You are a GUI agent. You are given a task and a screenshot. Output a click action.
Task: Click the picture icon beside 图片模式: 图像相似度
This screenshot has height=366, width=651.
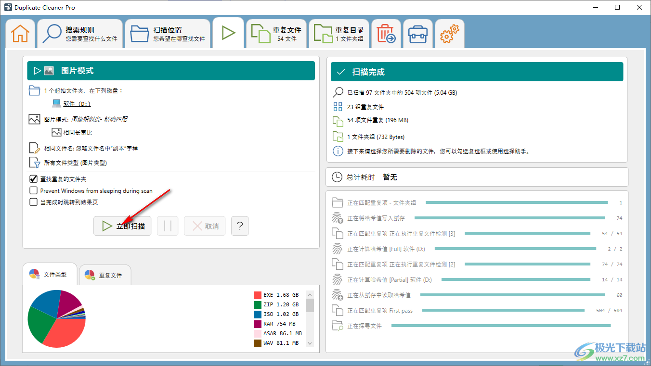[x=34, y=119]
